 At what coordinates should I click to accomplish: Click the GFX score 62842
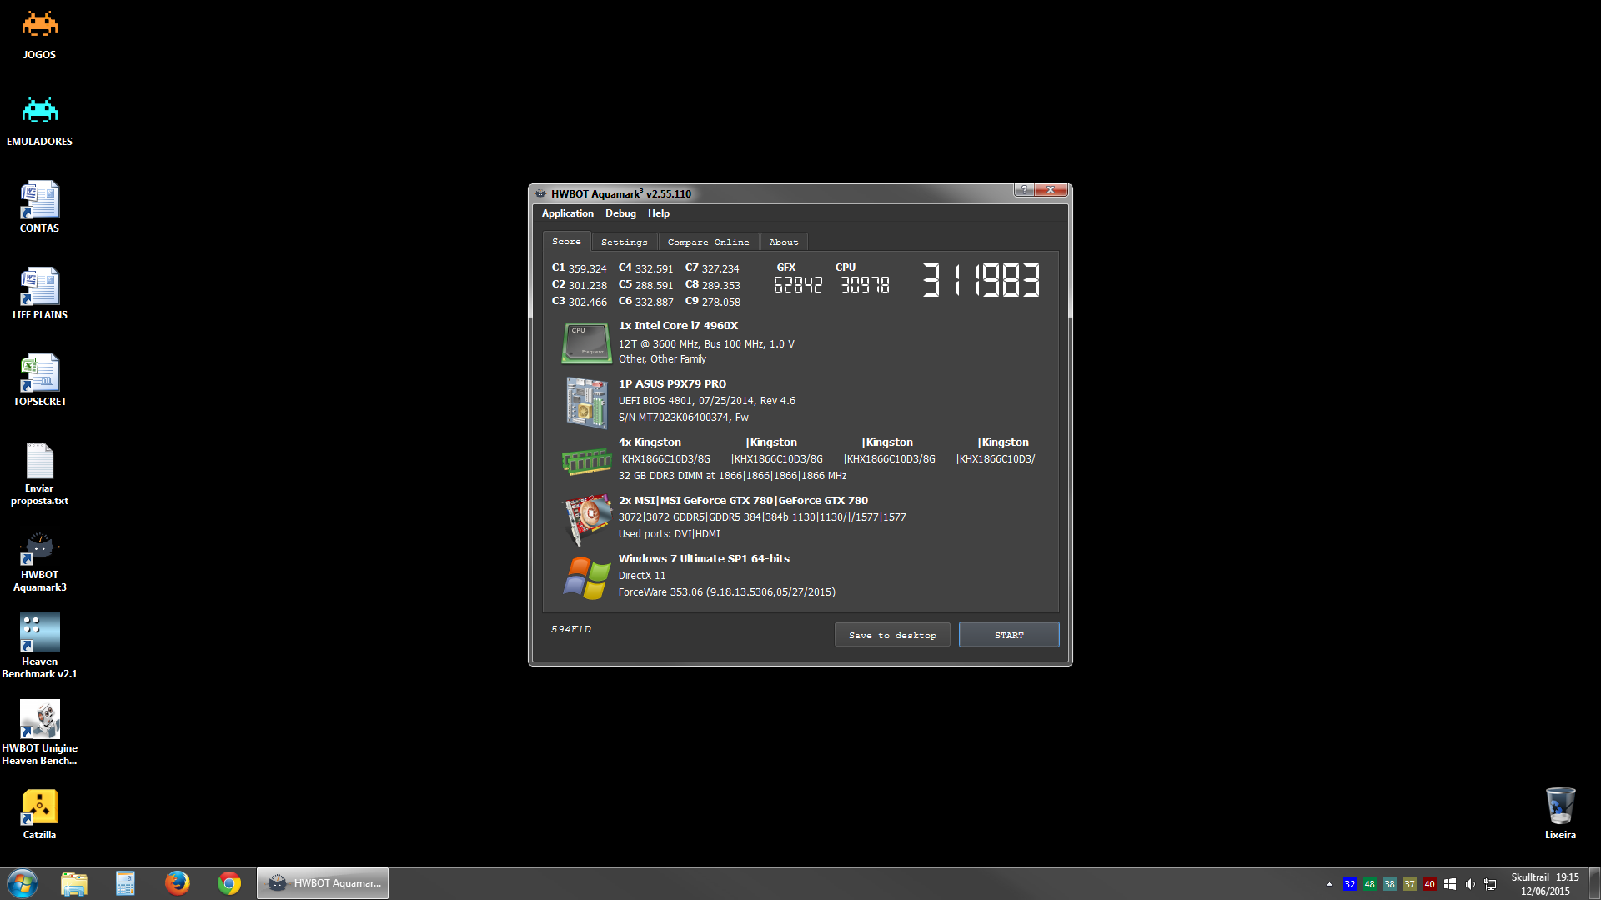798,286
